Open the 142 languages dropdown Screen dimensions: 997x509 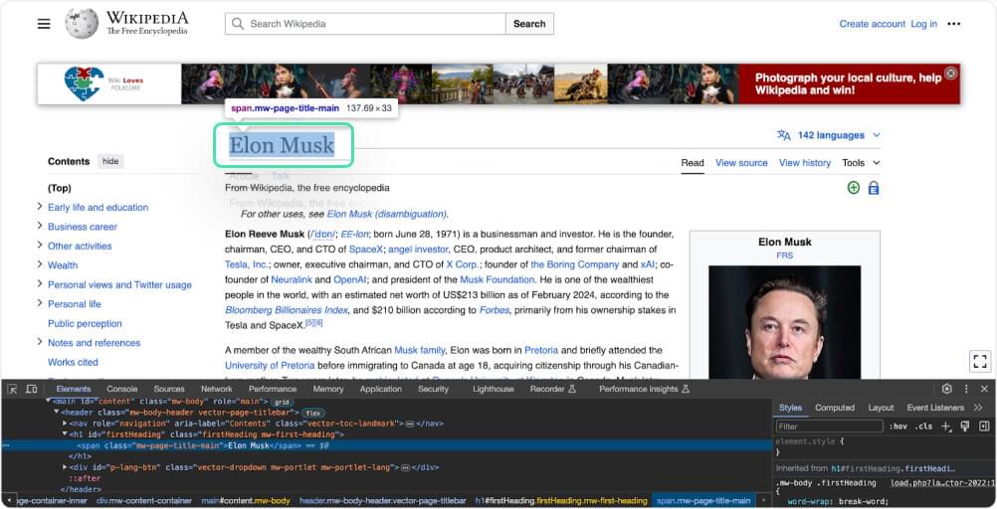click(829, 135)
